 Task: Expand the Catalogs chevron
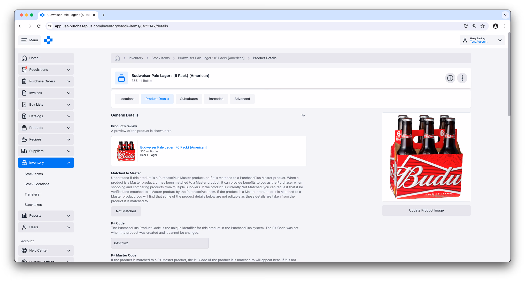69,116
